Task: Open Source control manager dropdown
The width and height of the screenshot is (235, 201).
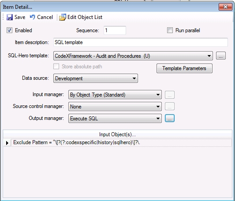Action: 115,106
